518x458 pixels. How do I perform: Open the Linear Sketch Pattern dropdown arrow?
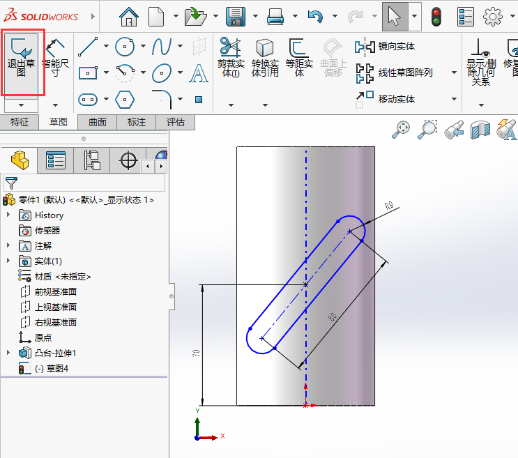pos(455,72)
